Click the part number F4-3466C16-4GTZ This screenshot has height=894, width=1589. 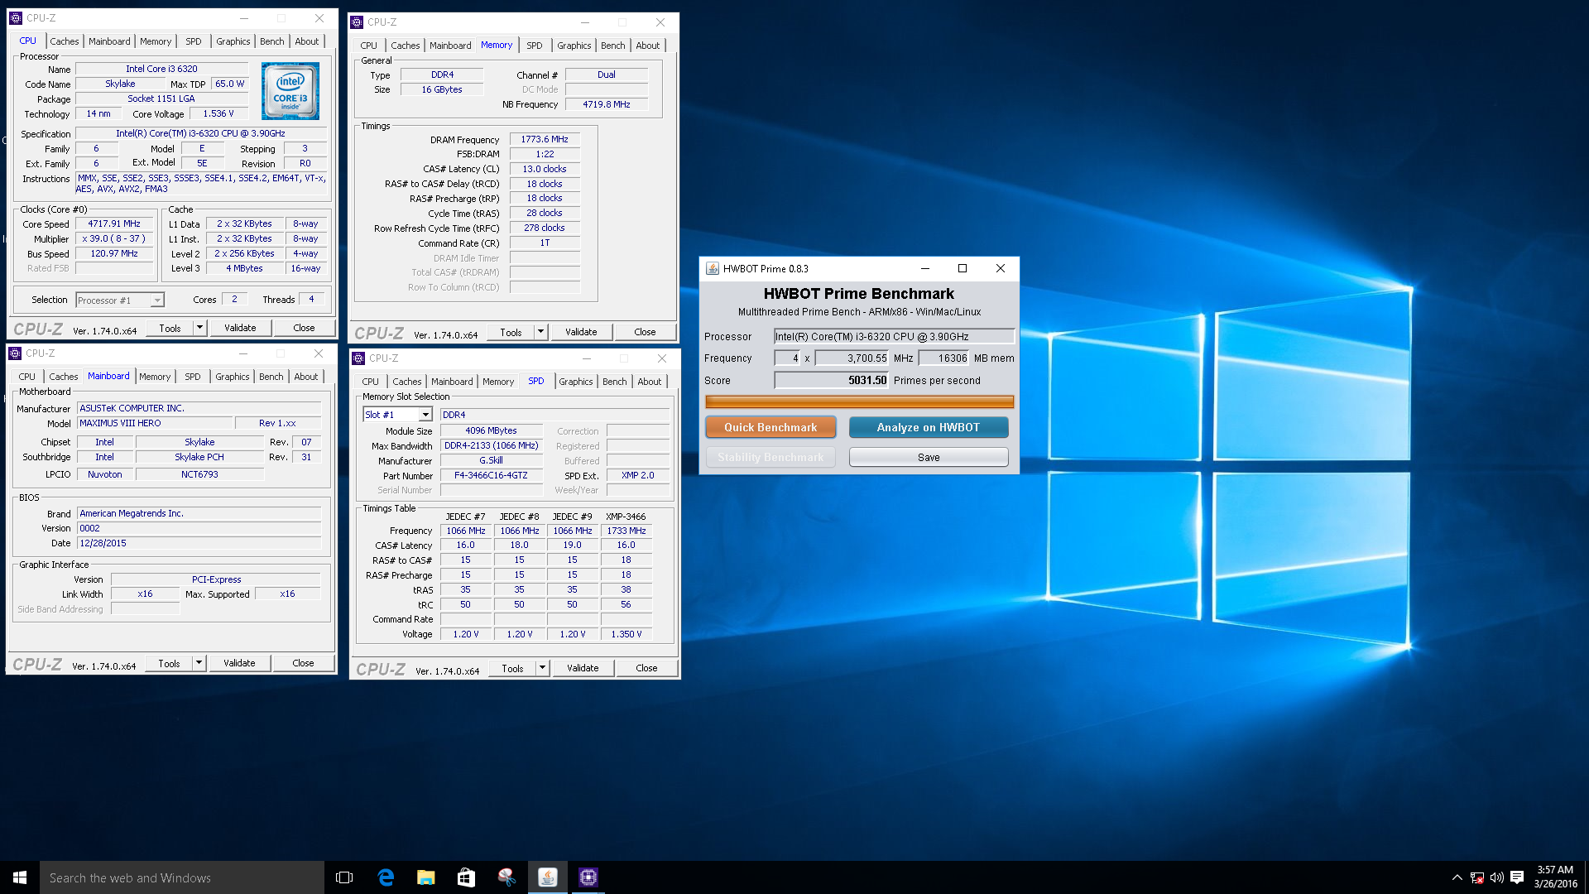coord(491,476)
